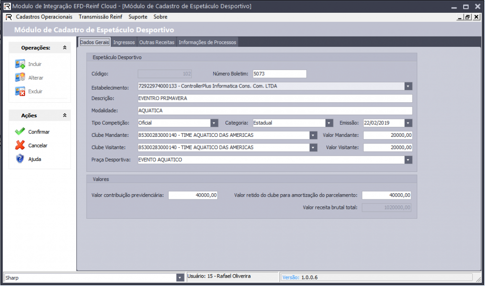Viewport: 485px width, 286px height.
Task: Click the Cancelar action label
Action: (x=38, y=145)
